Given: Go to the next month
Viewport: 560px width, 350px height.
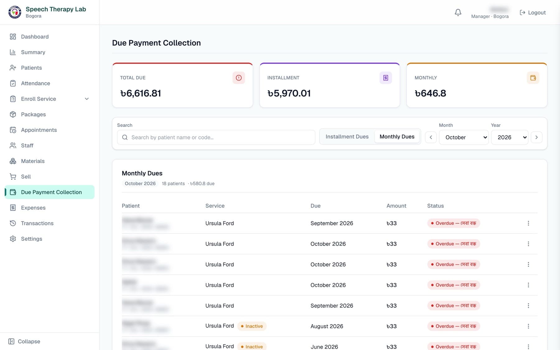Looking at the screenshot, I should click(536, 137).
